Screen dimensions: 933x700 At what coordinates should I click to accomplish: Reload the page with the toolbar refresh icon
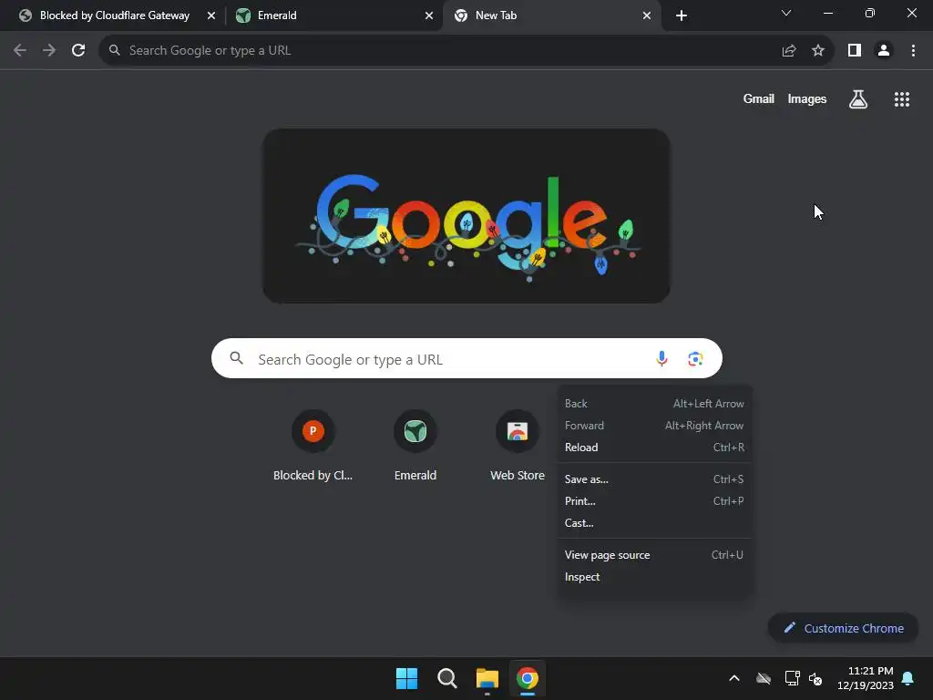tap(78, 51)
